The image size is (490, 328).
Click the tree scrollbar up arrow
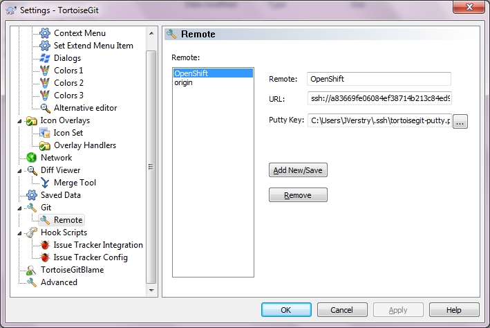click(x=151, y=33)
